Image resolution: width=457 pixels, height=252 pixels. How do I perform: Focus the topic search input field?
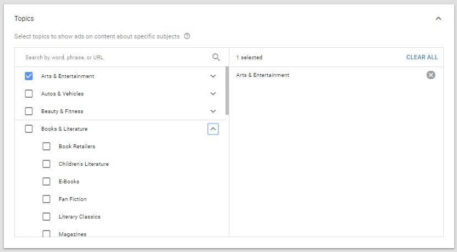[x=117, y=57]
